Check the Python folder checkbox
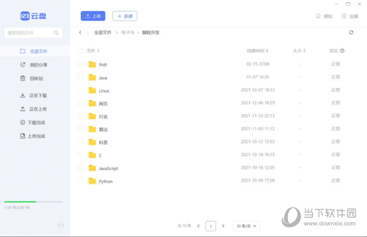This screenshot has width=367, height=237. pyautogui.click(x=80, y=180)
